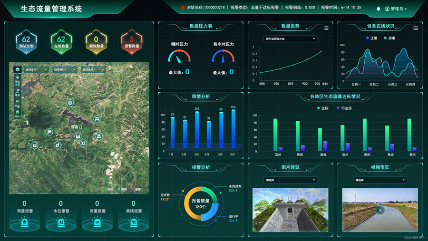Click the 报警数量 3 hexagon card
428x241 pixels.
[x=131, y=41]
